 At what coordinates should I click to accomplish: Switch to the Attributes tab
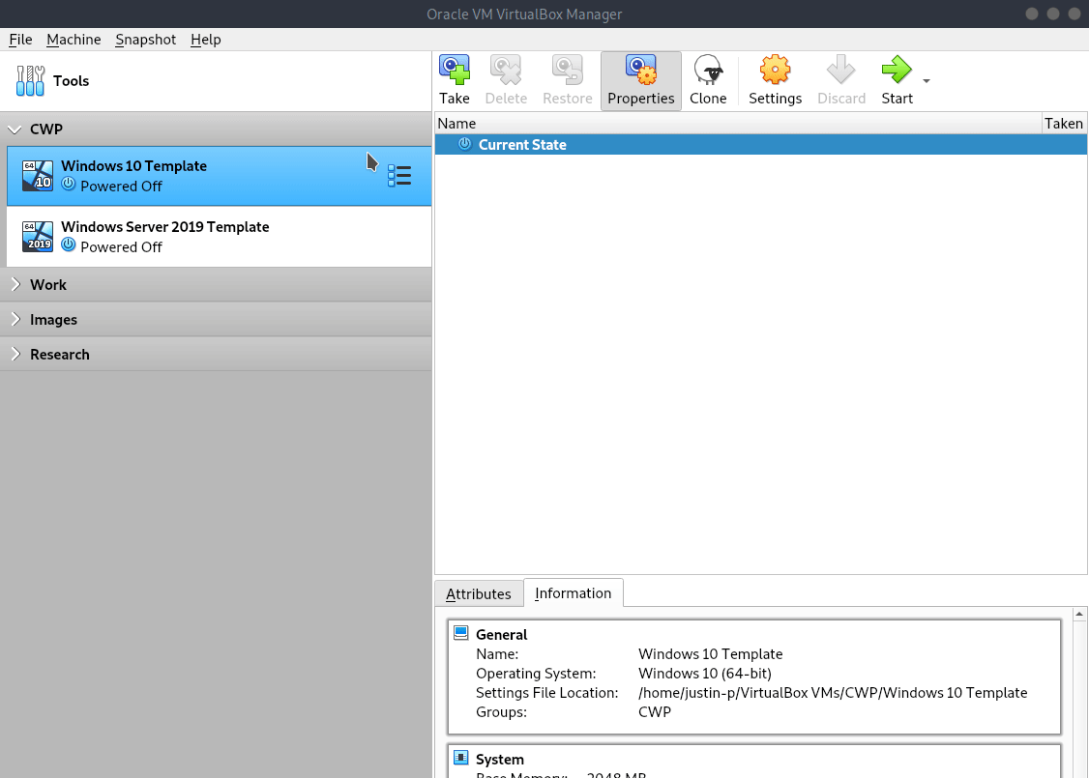point(479,594)
